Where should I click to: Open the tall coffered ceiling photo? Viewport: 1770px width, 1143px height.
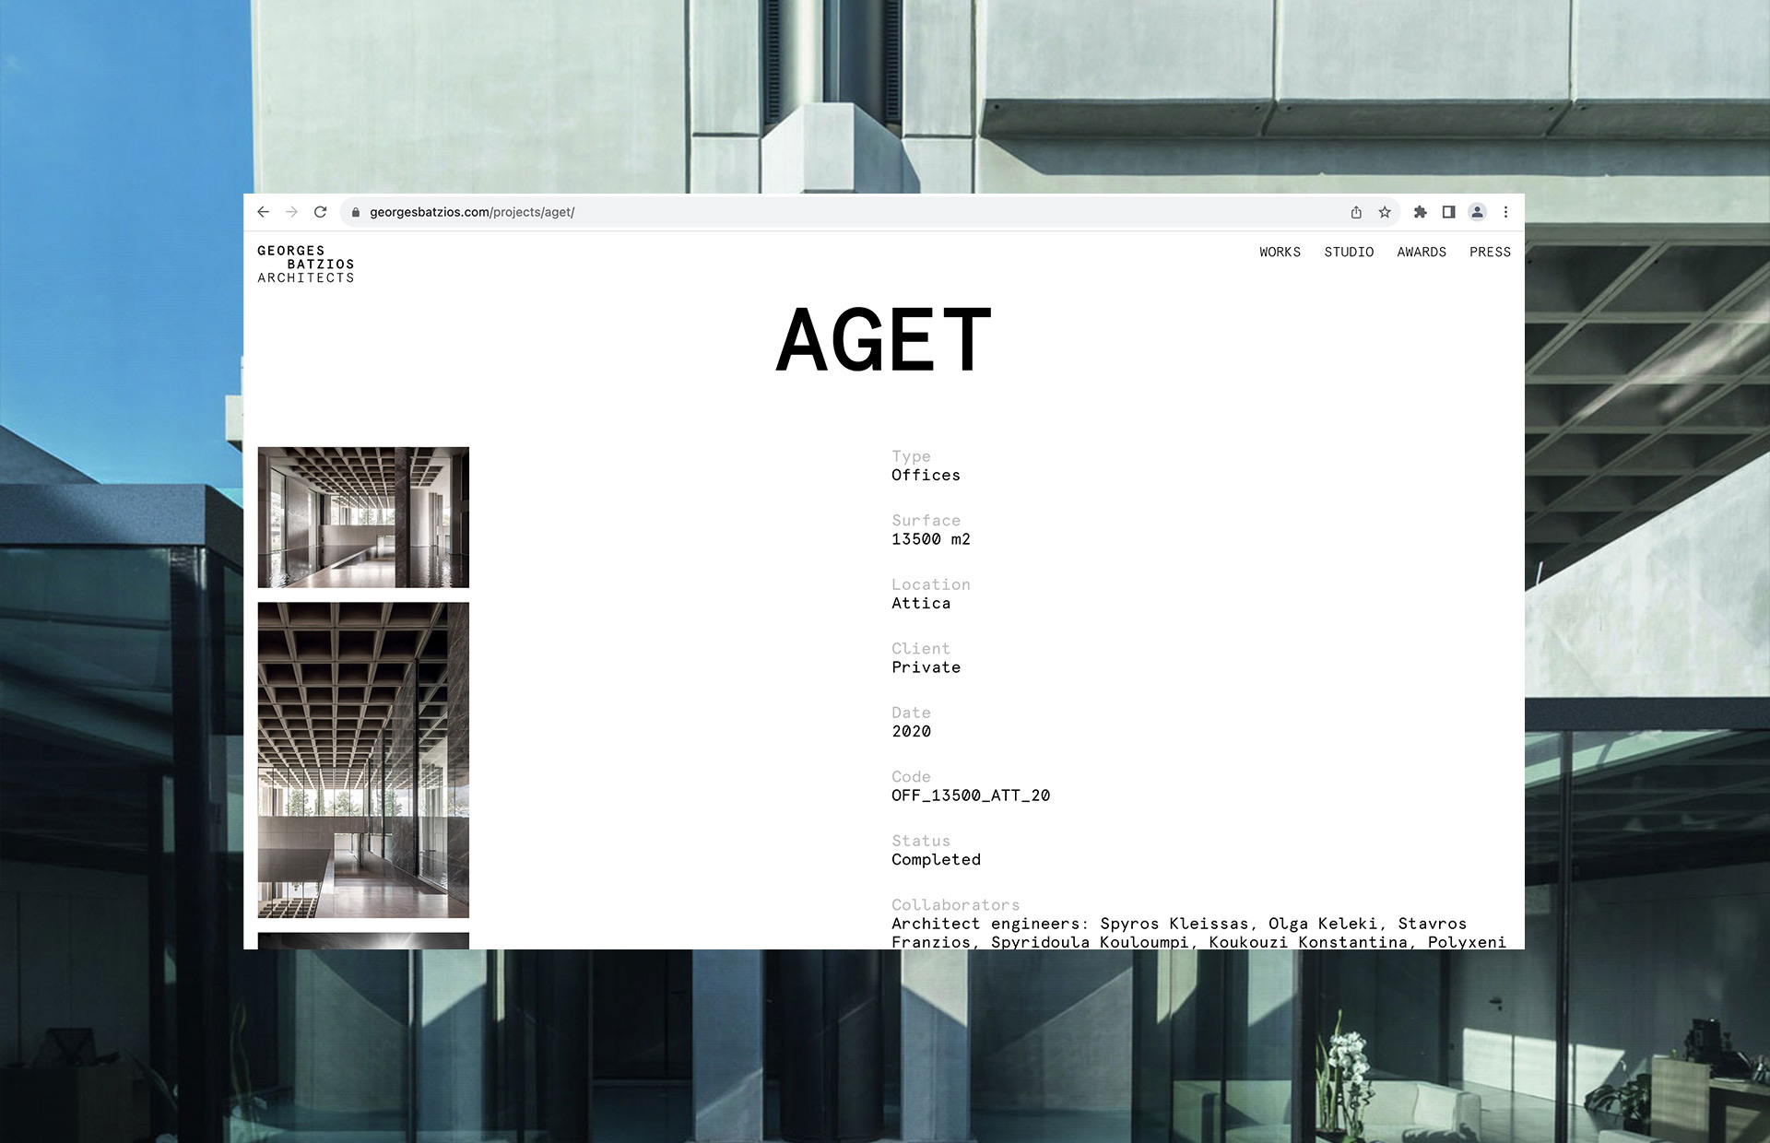363,760
